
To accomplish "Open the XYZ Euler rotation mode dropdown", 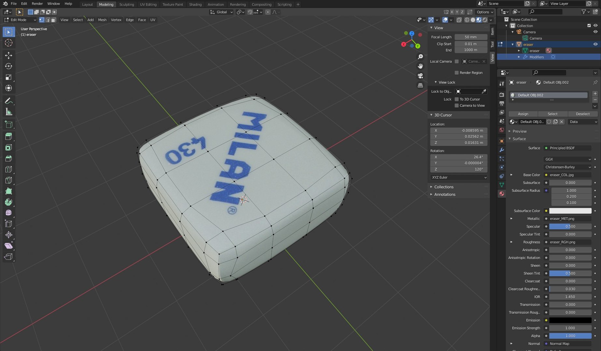I will click(459, 177).
